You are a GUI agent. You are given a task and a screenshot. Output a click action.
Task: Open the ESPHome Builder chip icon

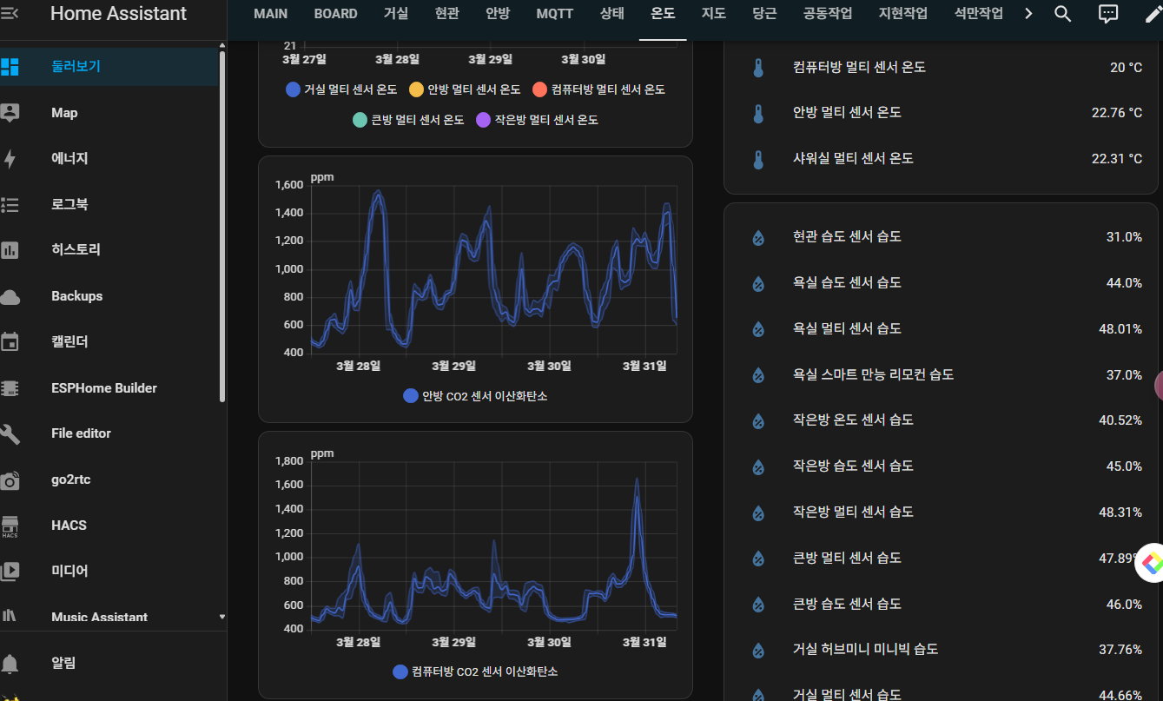pos(10,388)
